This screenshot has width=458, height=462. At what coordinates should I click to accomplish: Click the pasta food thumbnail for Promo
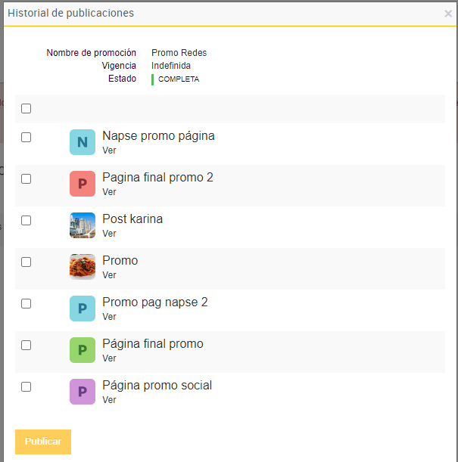(x=83, y=267)
